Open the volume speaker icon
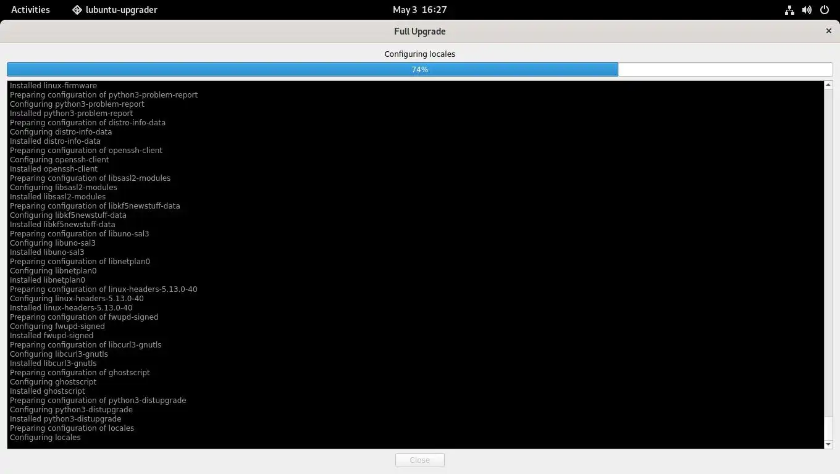This screenshot has height=474, width=840. [807, 10]
